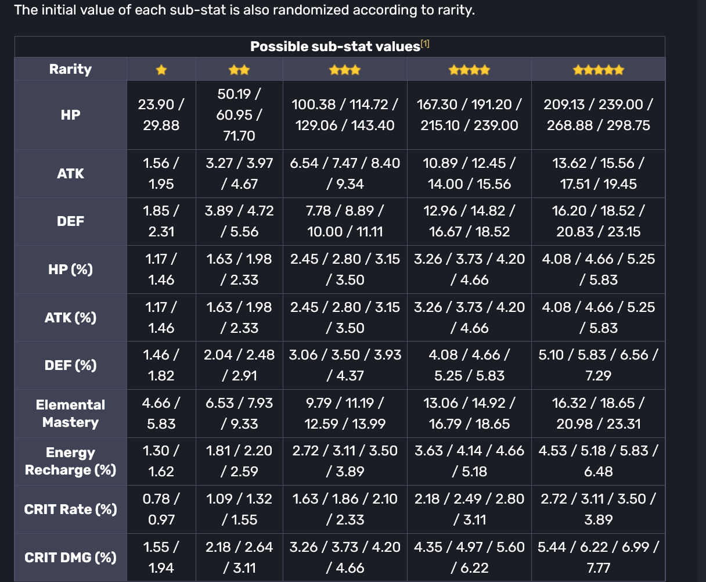Viewport: 706px width, 582px height.
Task: Click the ATK (%) row header
Action: [70, 318]
